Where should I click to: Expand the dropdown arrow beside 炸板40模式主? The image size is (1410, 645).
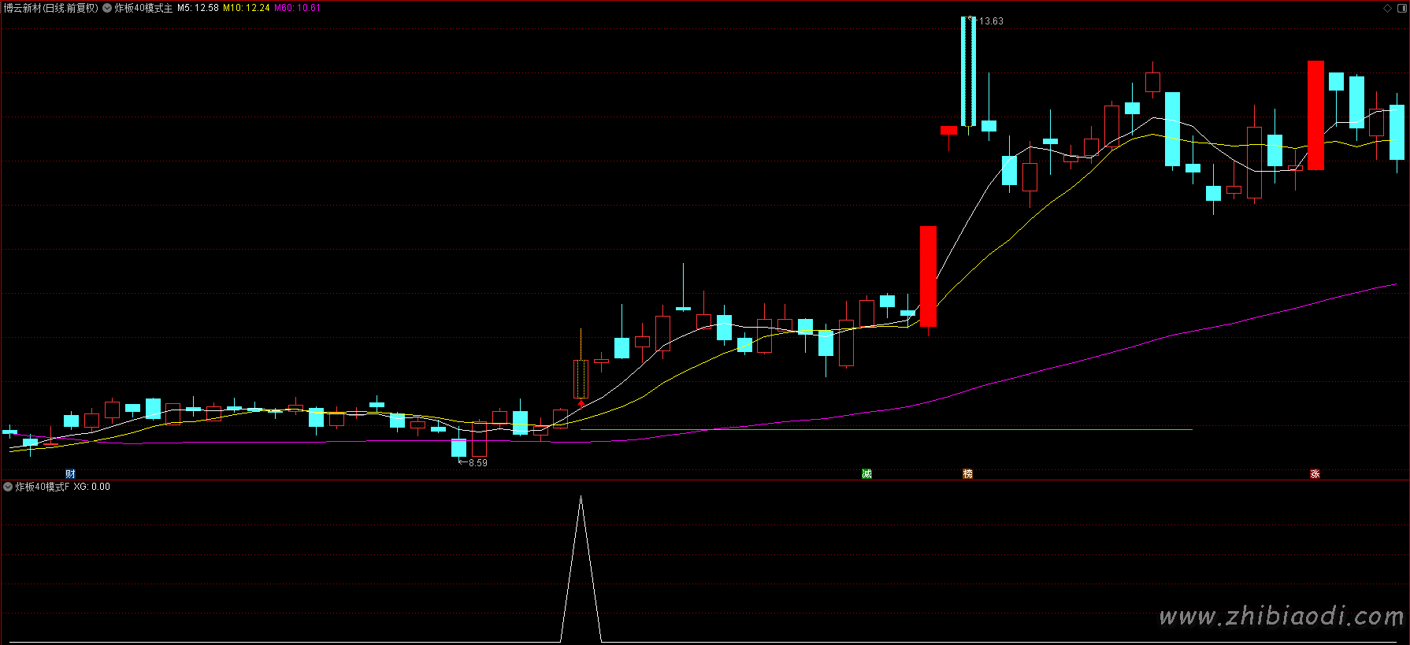pos(107,8)
